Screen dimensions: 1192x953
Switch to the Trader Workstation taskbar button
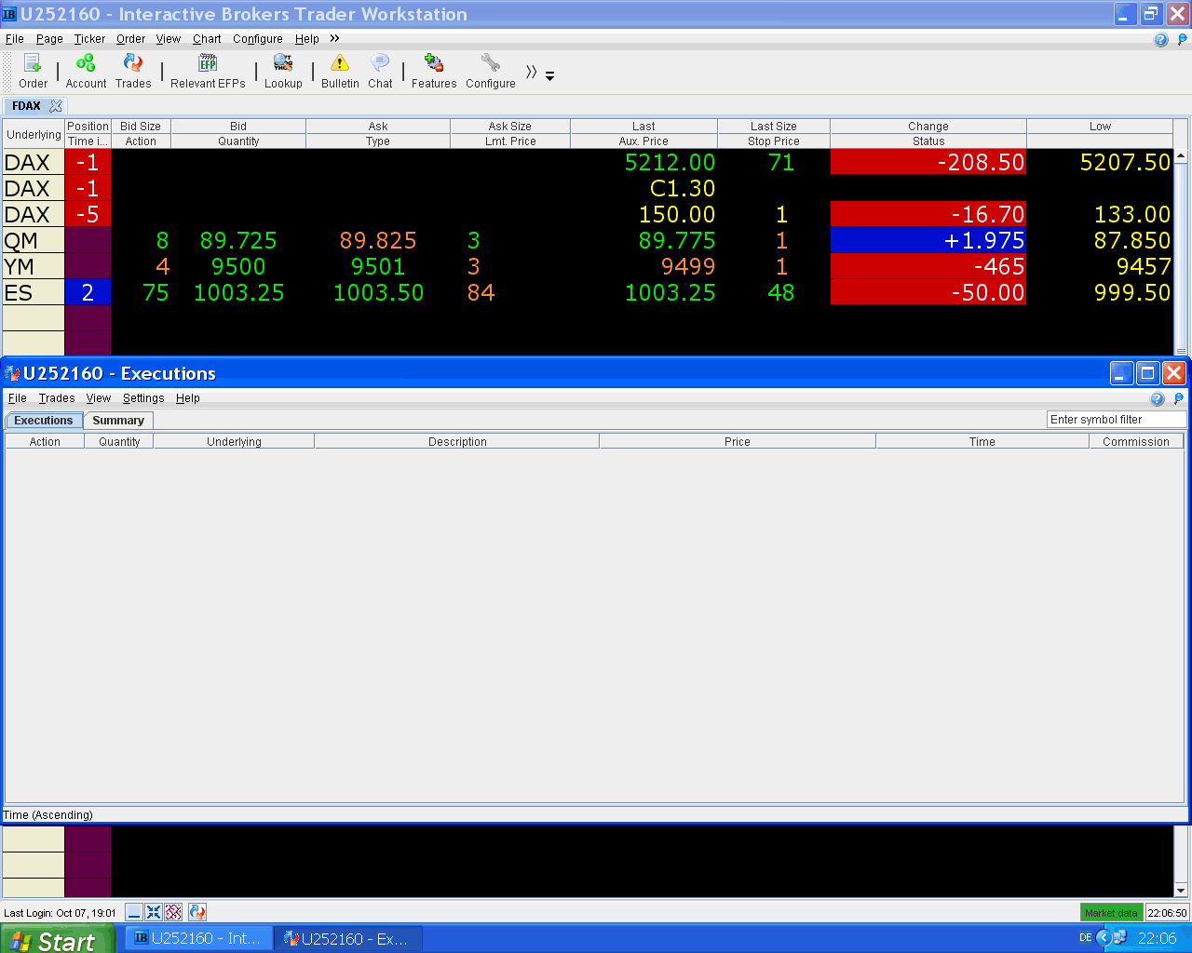click(197, 938)
